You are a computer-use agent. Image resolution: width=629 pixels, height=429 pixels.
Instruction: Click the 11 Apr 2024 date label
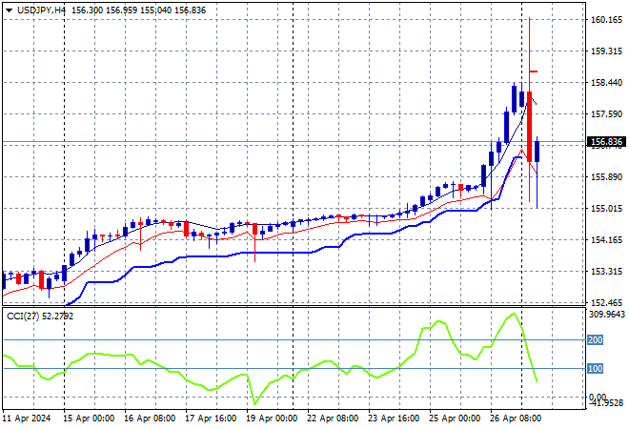click(x=27, y=419)
